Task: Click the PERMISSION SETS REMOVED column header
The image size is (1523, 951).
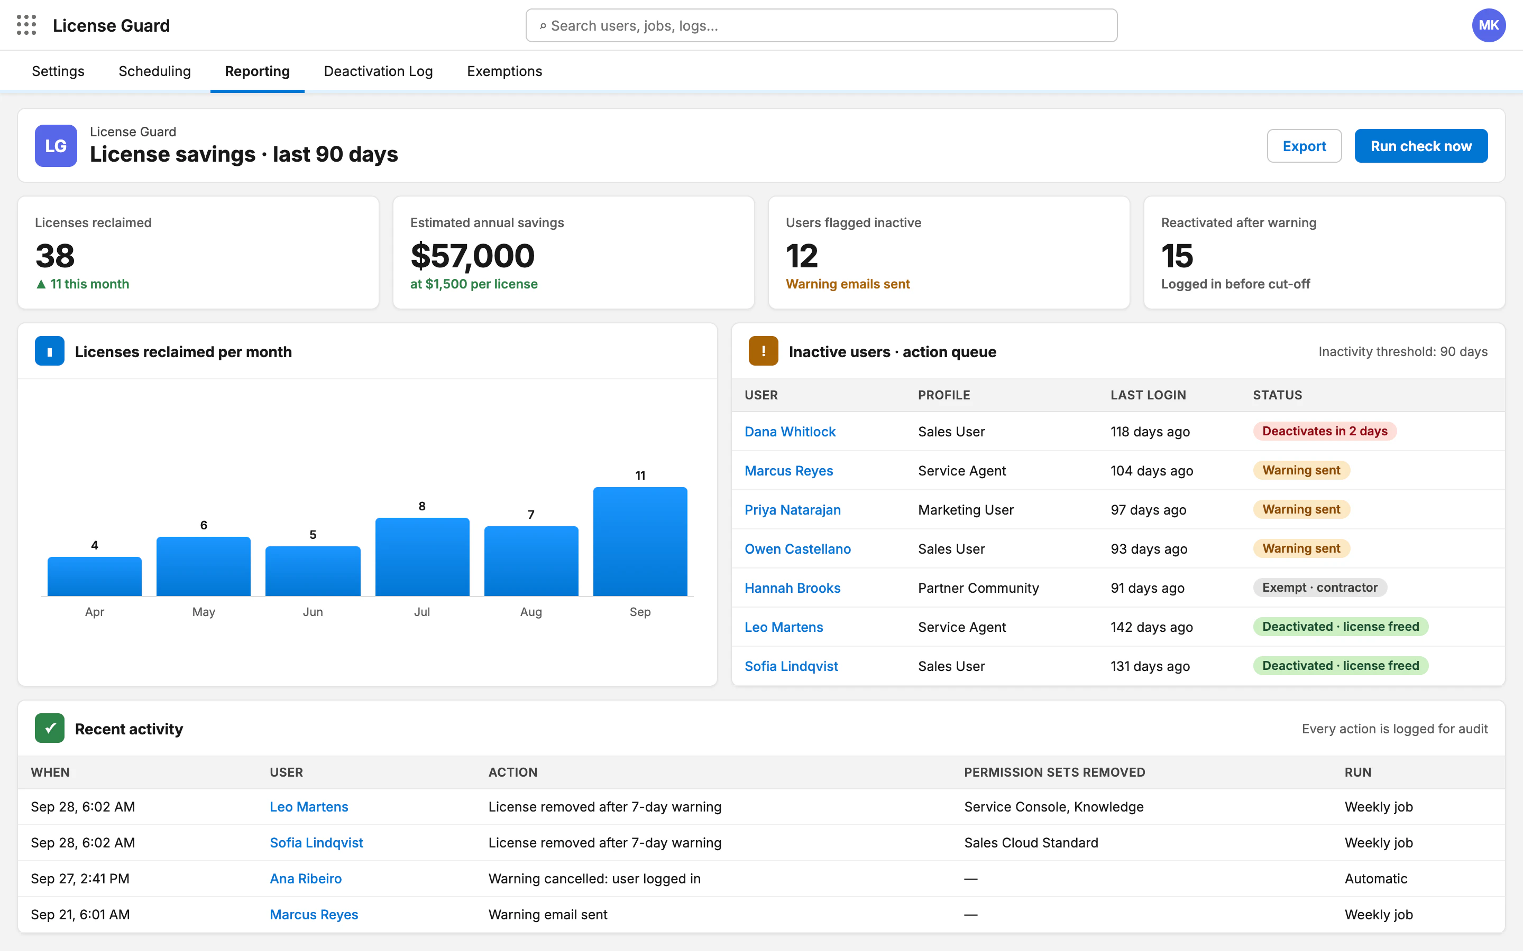Action: click(x=1054, y=772)
